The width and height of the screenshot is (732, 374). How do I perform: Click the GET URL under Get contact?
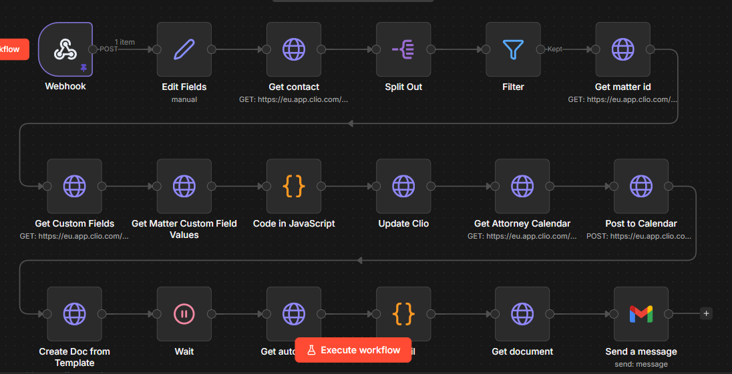click(294, 99)
